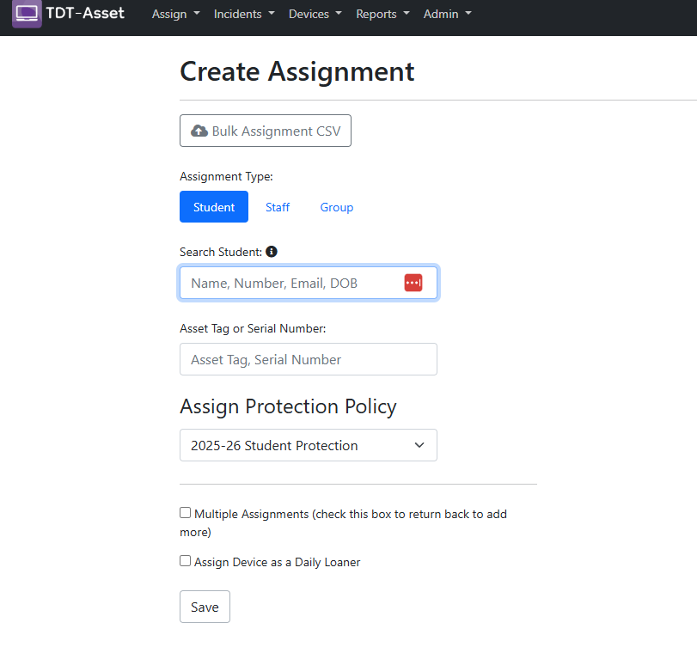
Task: Click the Bulk Assignment CSV button
Action: (x=266, y=131)
